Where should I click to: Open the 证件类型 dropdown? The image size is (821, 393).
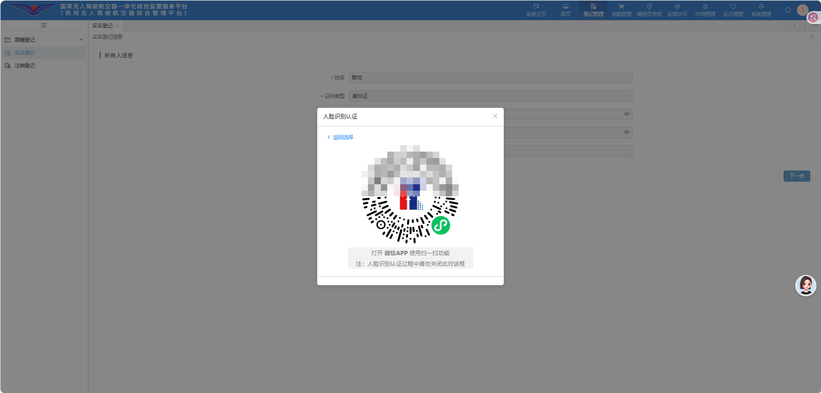pos(490,96)
